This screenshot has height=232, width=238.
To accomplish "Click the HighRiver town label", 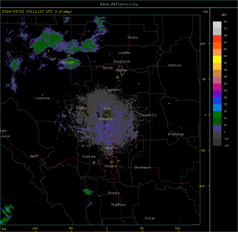I will pyautogui.click(x=119, y=205).
